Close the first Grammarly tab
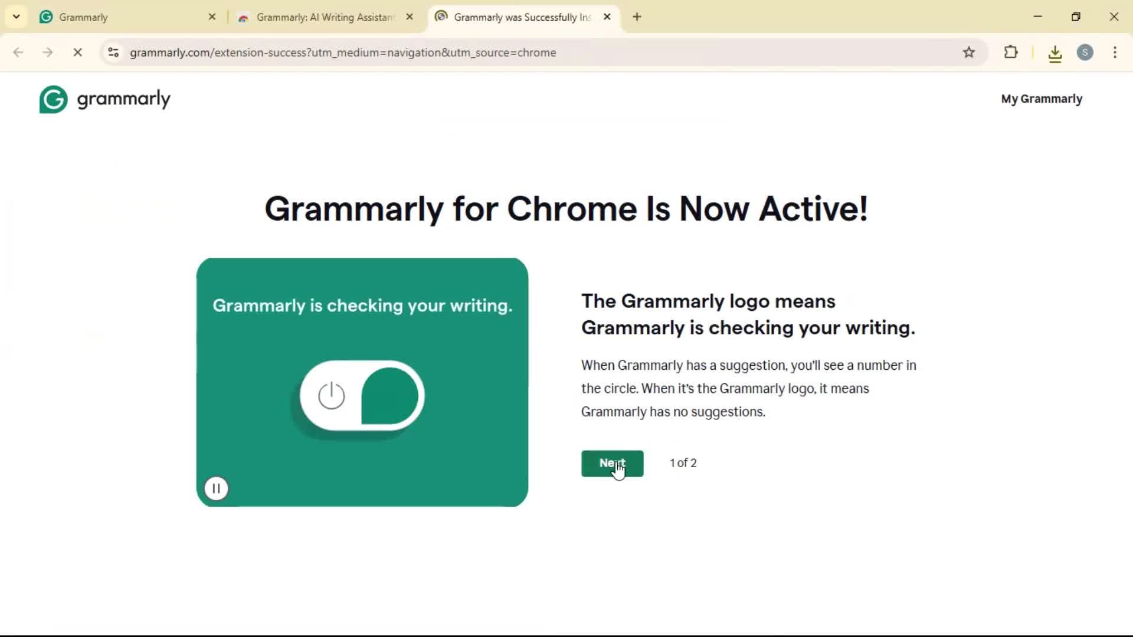Screen dimensions: 1133x637 coord(212,17)
